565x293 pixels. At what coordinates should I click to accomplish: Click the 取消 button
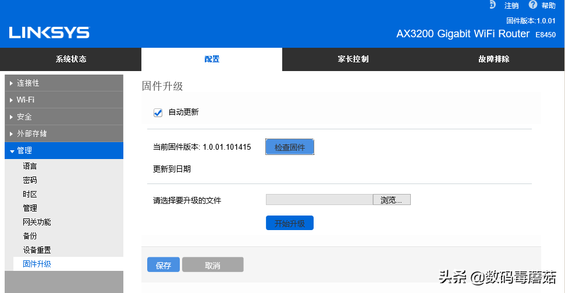coord(212,264)
